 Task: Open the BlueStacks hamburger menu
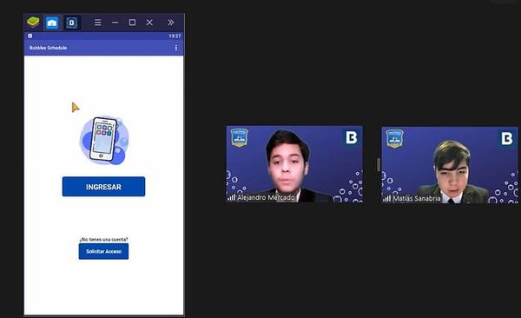(x=97, y=23)
